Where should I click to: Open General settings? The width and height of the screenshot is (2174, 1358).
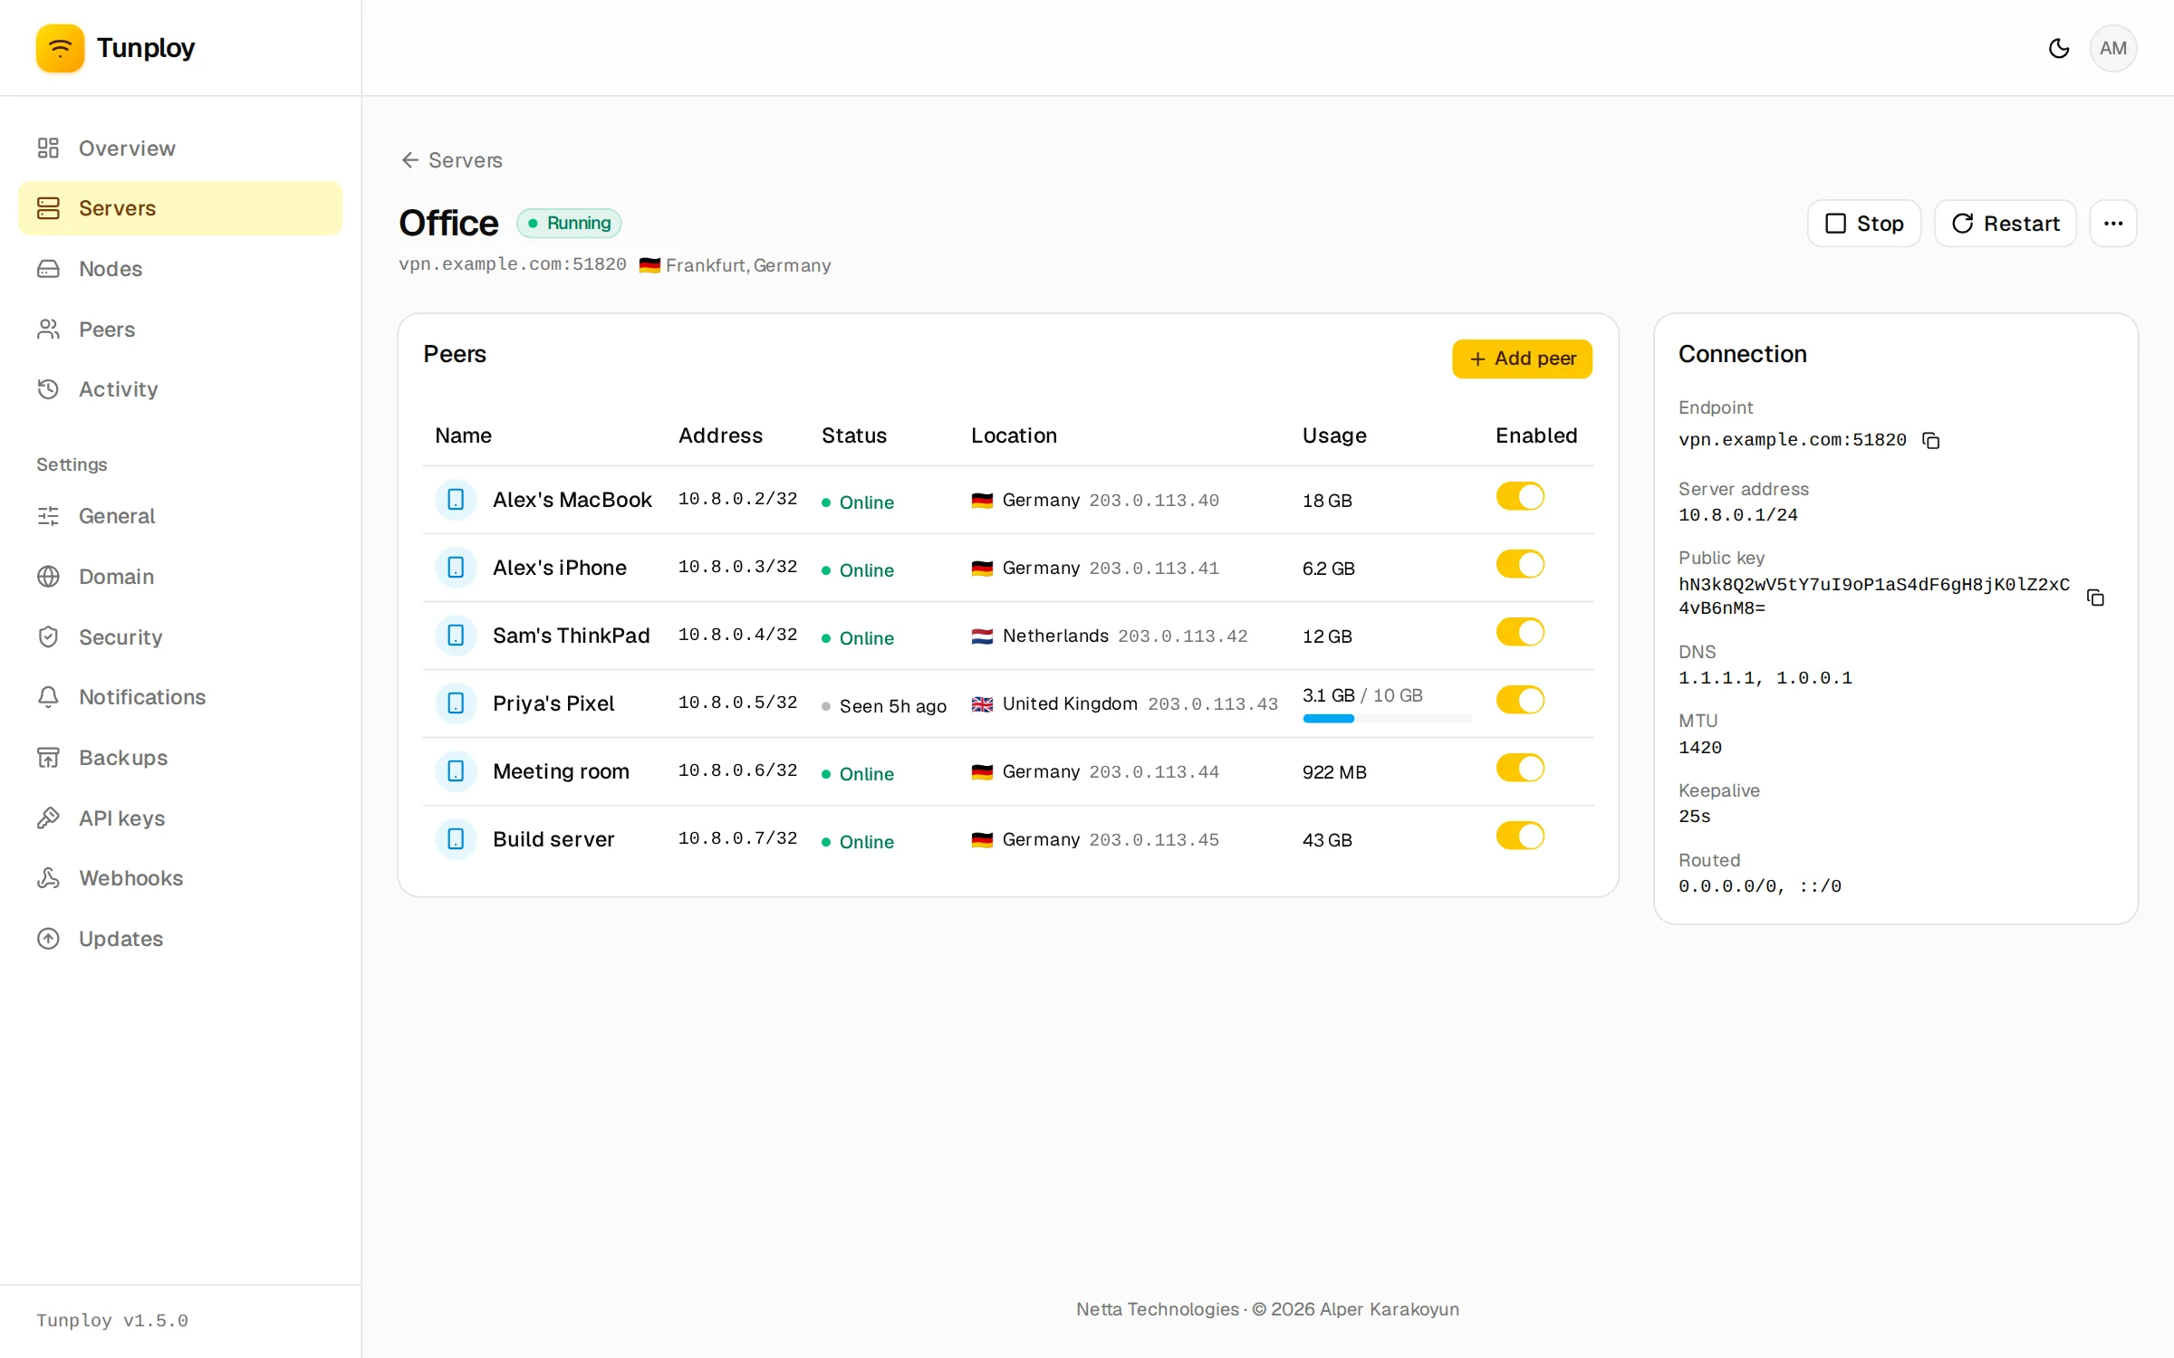(x=180, y=516)
